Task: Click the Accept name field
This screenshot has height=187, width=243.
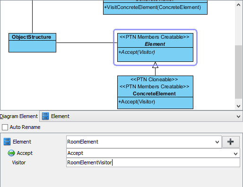Action: pos(153,153)
